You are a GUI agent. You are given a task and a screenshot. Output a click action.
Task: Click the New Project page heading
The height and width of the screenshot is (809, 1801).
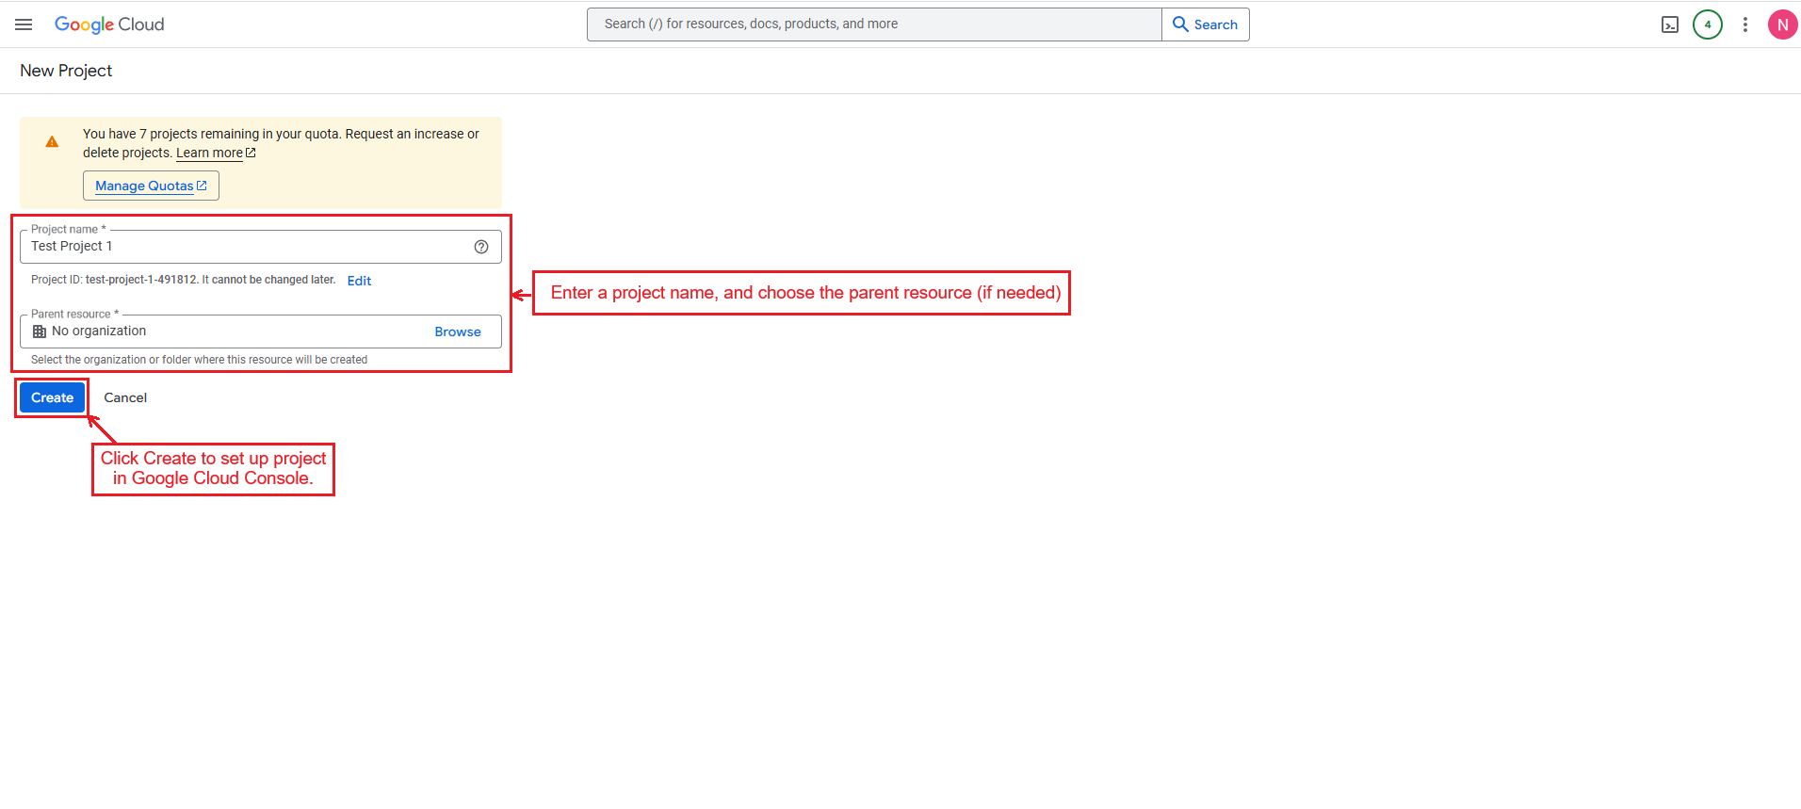[x=66, y=71]
